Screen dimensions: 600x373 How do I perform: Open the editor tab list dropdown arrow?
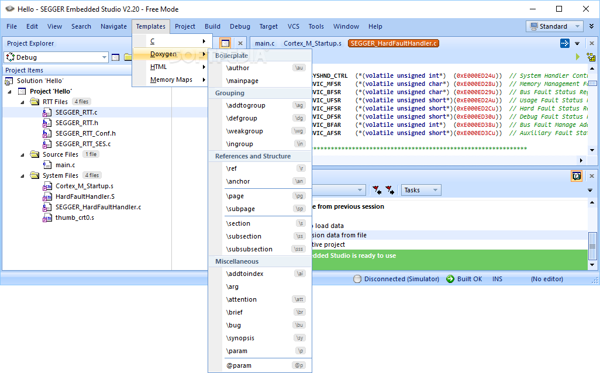[x=577, y=43]
